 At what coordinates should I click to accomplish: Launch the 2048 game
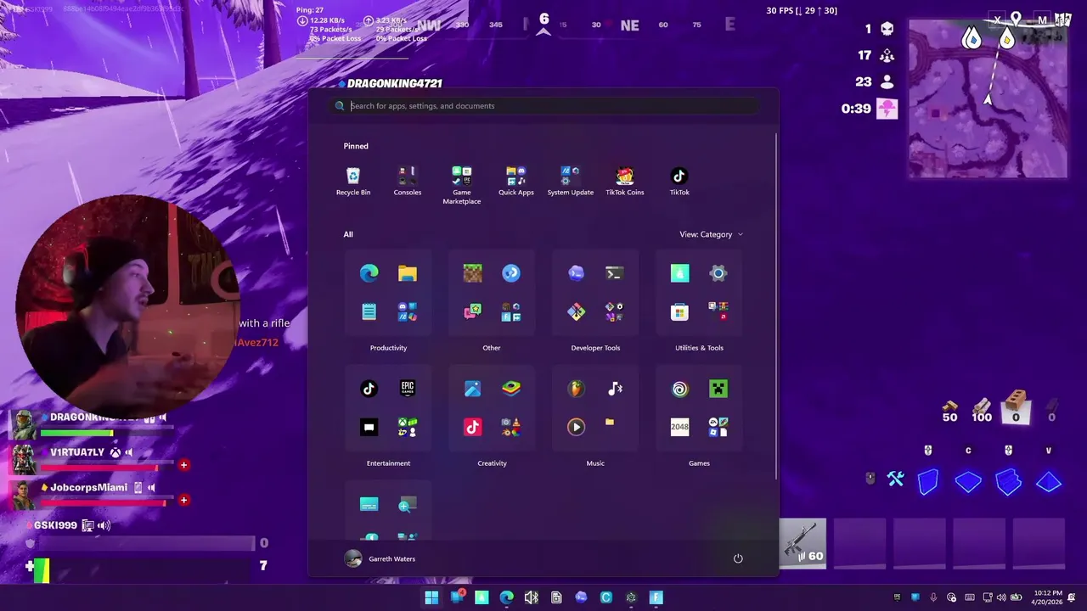pyautogui.click(x=679, y=427)
